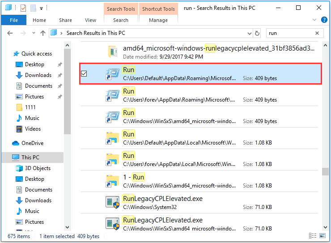Click the File Explorer window icon in title bar

(x=8, y=8)
